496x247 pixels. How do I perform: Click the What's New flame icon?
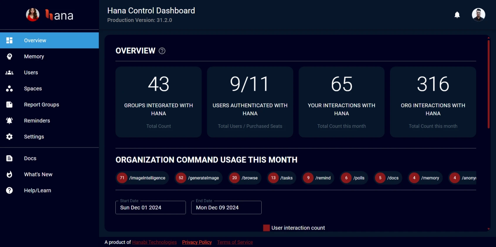(x=9, y=174)
